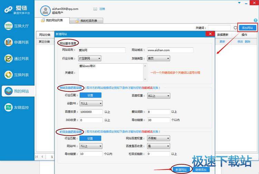259x174 pixels.
Task: Open the 行业分类 dropdown showing IT互联网
Action: (90, 58)
